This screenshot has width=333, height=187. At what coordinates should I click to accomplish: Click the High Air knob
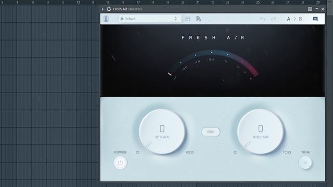pos(260,131)
